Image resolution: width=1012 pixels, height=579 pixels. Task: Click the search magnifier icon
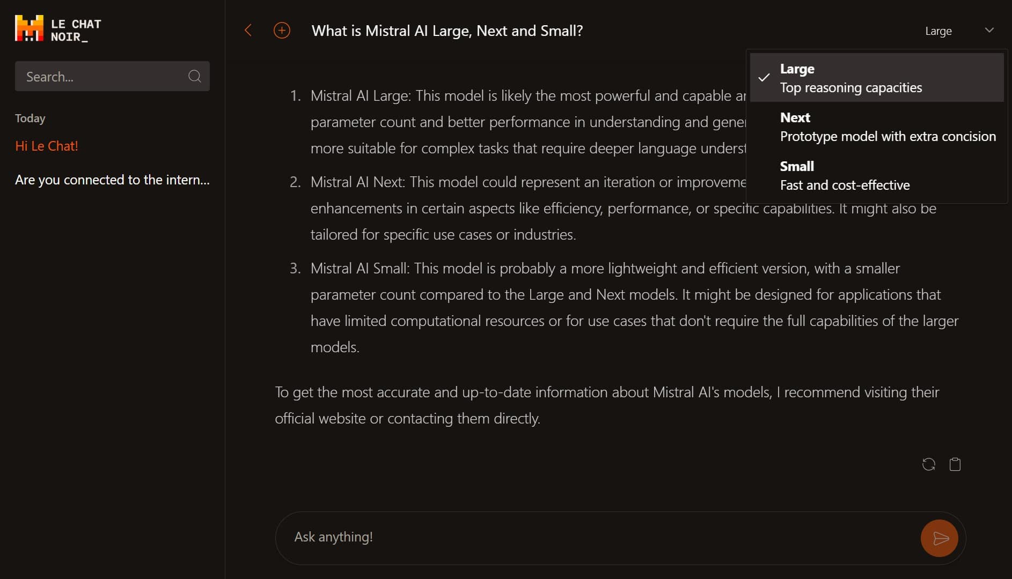(x=195, y=76)
